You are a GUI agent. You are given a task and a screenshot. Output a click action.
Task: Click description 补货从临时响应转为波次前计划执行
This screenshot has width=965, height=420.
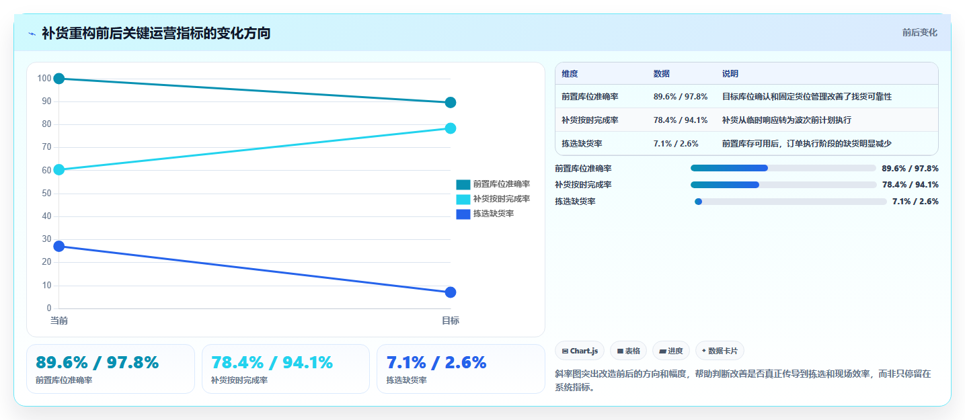788,120
